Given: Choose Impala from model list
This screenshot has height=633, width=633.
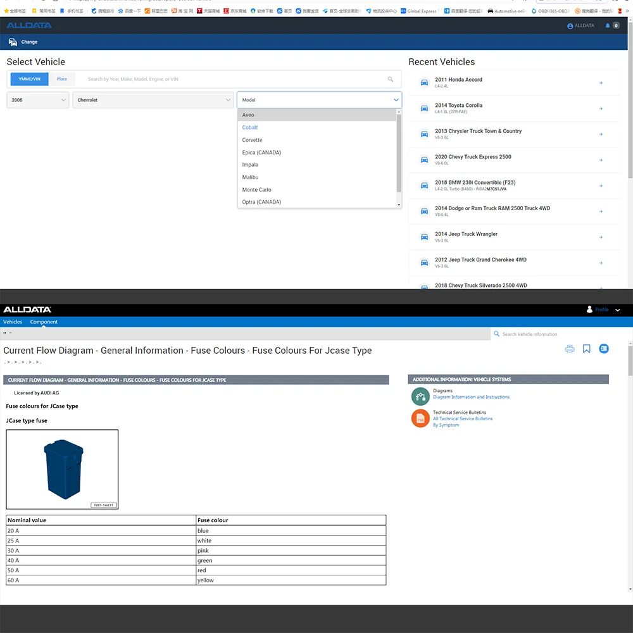Looking at the screenshot, I should (x=317, y=165).
